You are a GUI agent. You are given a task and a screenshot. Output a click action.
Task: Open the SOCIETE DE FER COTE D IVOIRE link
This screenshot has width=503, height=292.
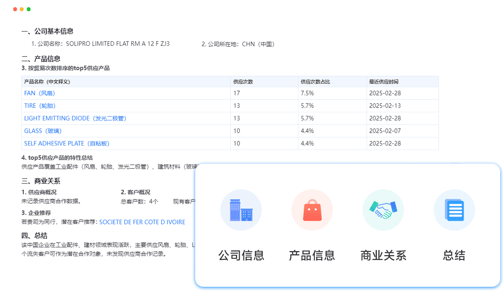click(x=143, y=222)
